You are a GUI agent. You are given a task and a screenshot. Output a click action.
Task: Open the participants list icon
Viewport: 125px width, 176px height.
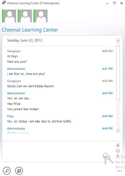pos(19,170)
